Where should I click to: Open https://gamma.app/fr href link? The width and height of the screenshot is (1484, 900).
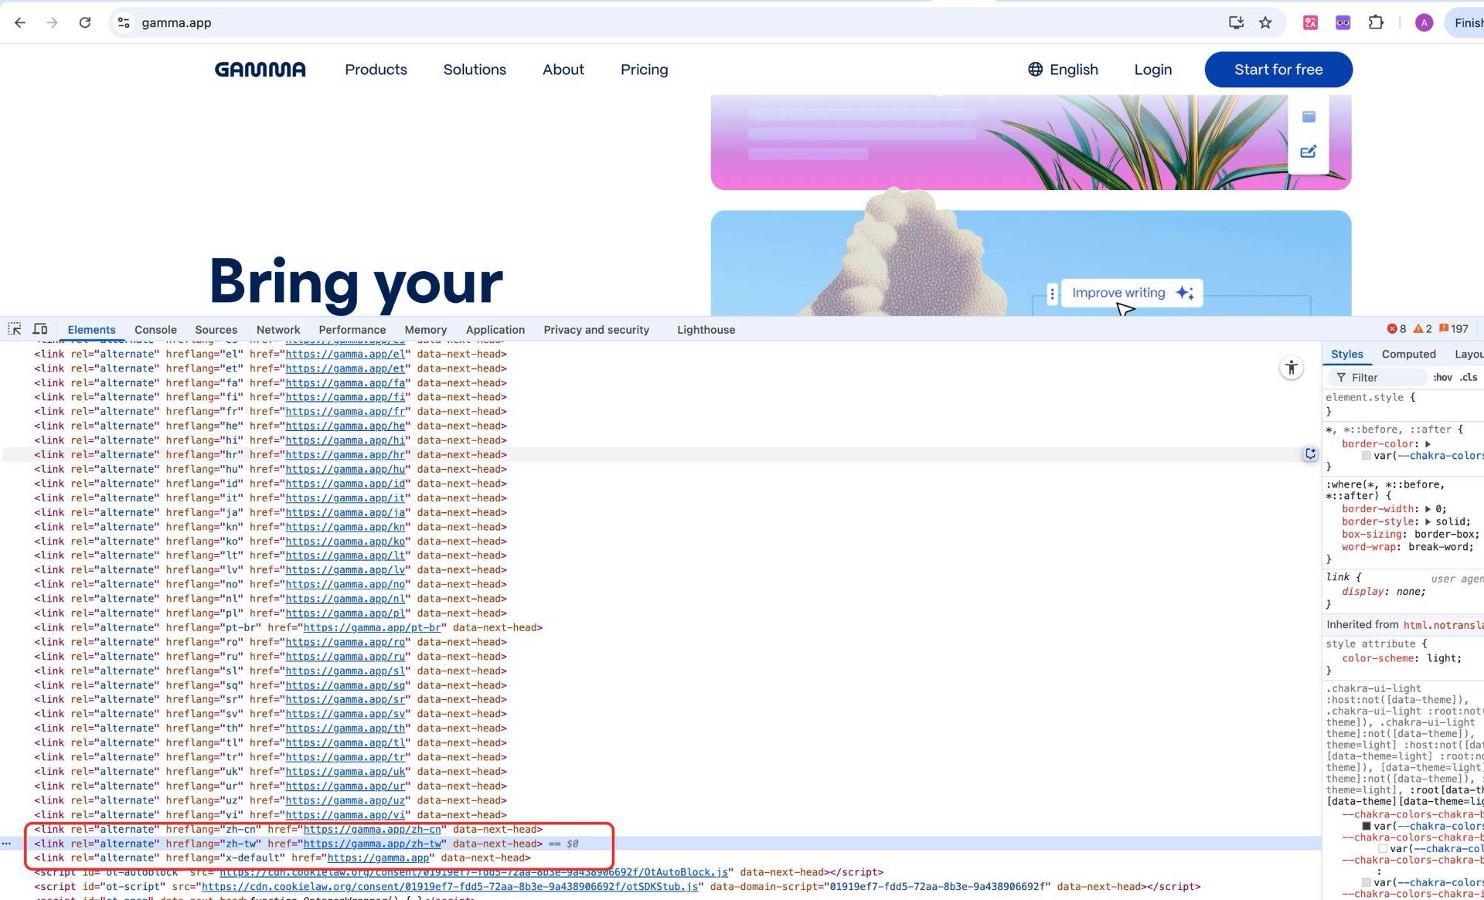[345, 412]
